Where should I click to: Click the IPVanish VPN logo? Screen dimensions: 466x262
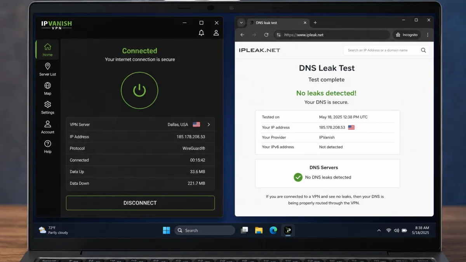tap(56, 25)
